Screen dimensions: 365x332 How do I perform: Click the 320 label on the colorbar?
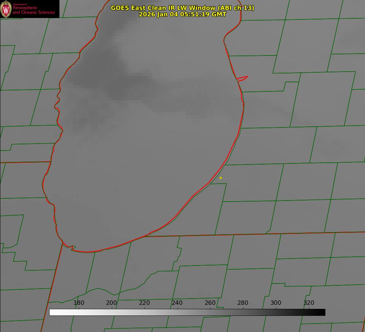pos(309,303)
